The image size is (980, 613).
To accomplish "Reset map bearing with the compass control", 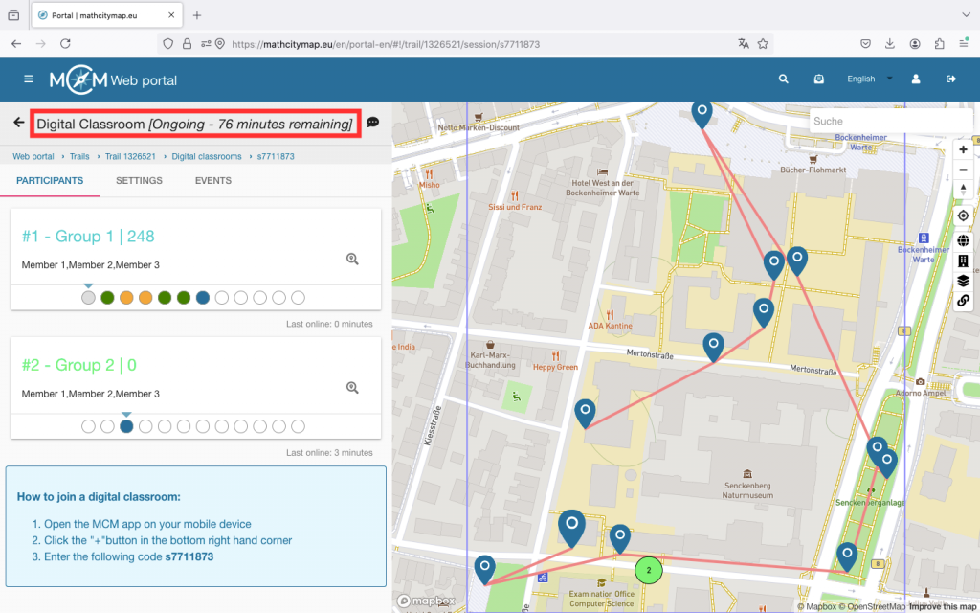I will pos(963,190).
